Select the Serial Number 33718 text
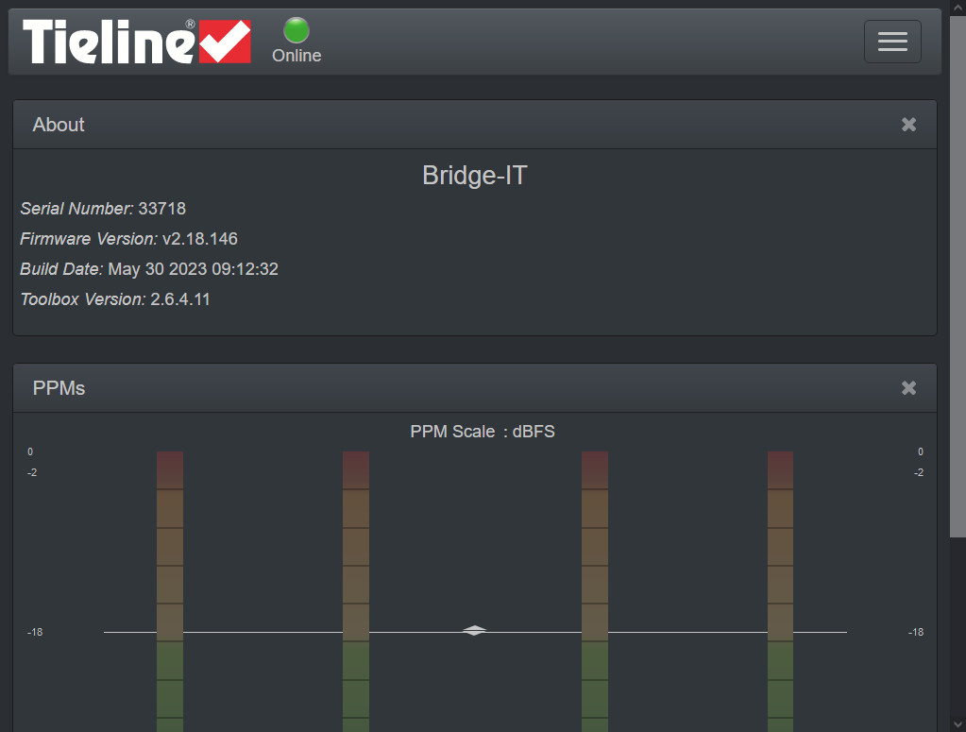The image size is (966, 732). pyautogui.click(x=103, y=208)
